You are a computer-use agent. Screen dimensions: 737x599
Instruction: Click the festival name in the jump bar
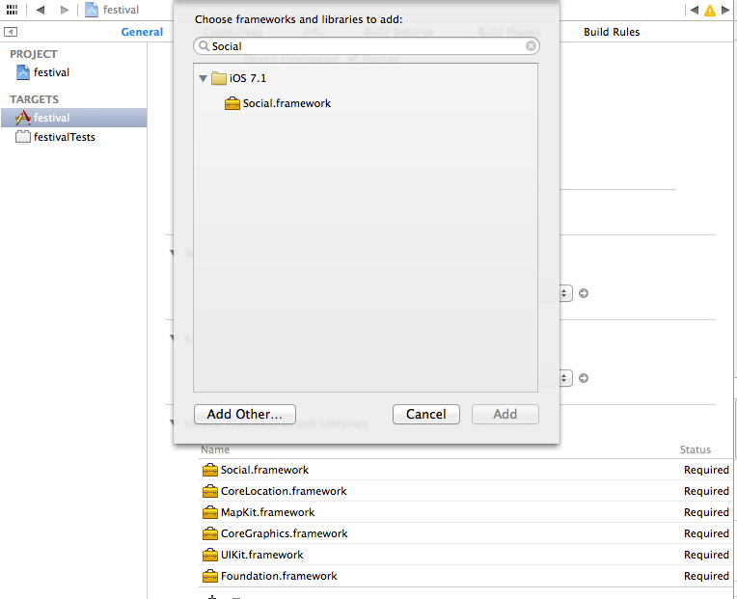point(121,10)
